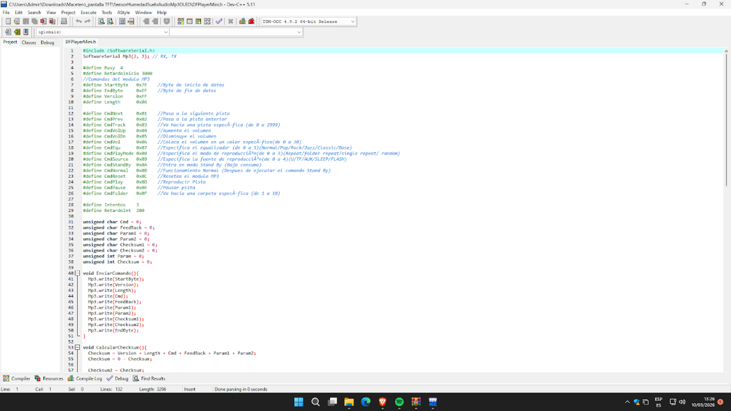Click the Rebuild All toolbar icon

(x=207, y=21)
